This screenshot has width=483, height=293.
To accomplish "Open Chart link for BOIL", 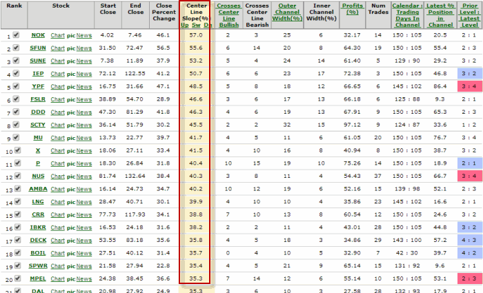I will pyautogui.click(x=57, y=253).
